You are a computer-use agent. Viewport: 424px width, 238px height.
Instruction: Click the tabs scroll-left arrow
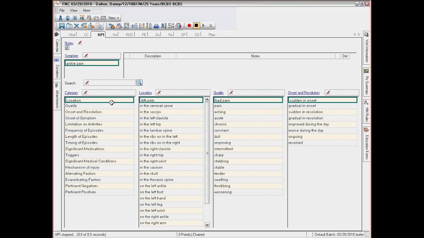pyautogui.click(x=354, y=34)
